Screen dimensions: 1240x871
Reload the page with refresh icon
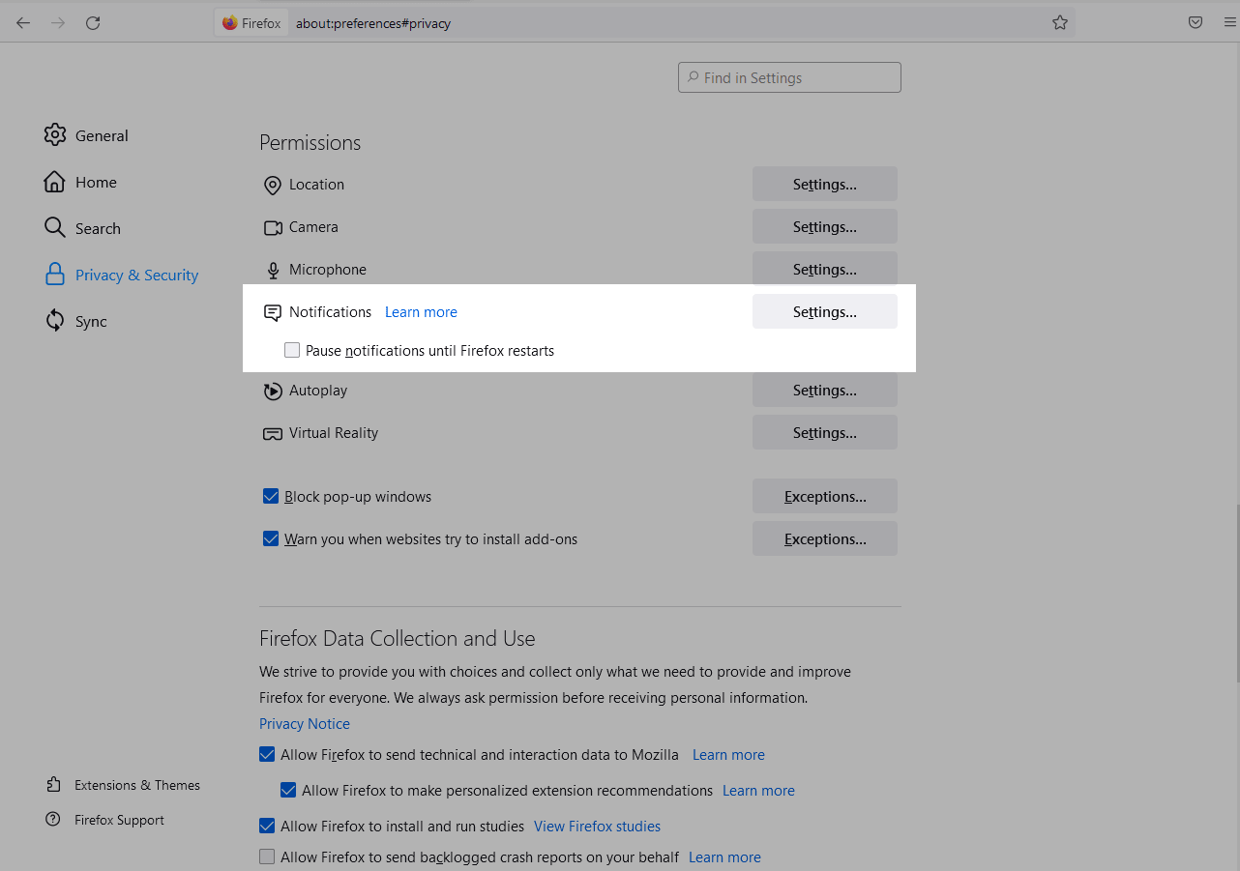click(93, 23)
